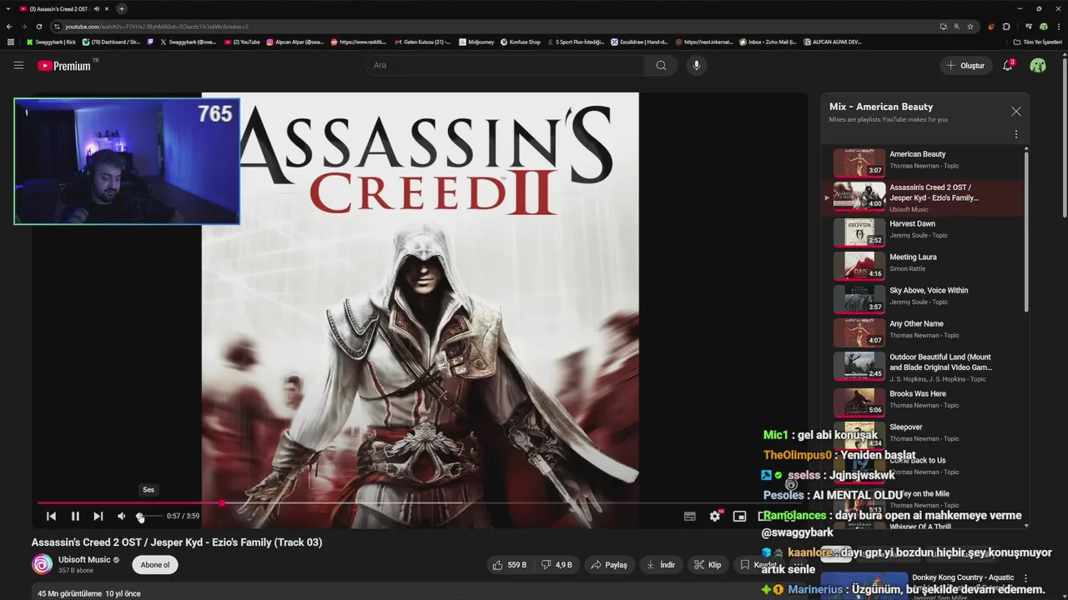Open the YouTube hamburger guide menu
The width and height of the screenshot is (1068, 600).
coord(18,65)
